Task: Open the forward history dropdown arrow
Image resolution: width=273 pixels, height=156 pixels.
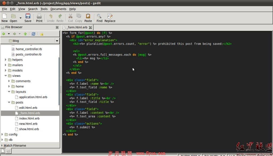Action: tap(20, 34)
